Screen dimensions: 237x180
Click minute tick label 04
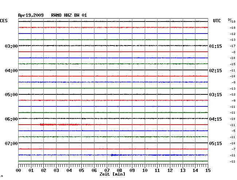pos(69,170)
